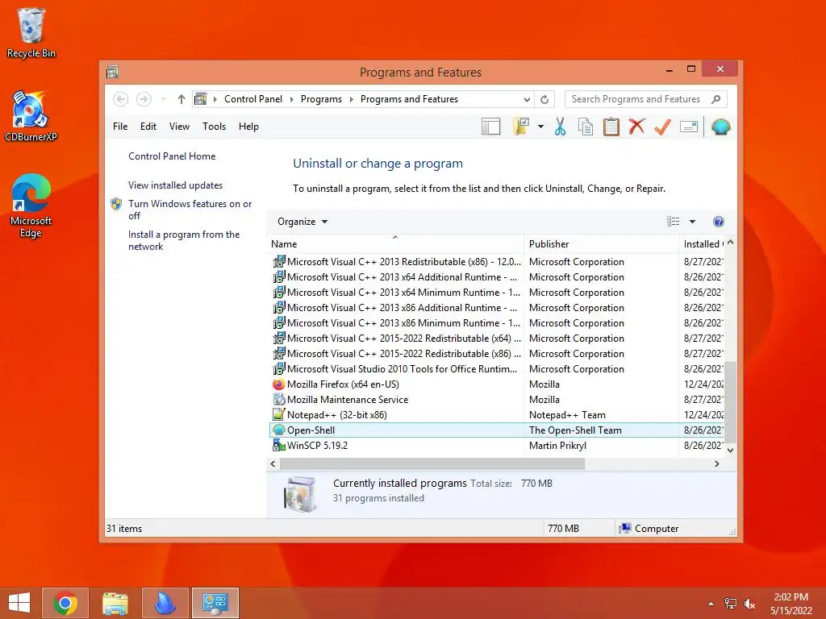Image resolution: width=826 pixels, height=619 pixels.
Task: Click the Paste clipboard toolbar icon
Action: pos(611,127)
